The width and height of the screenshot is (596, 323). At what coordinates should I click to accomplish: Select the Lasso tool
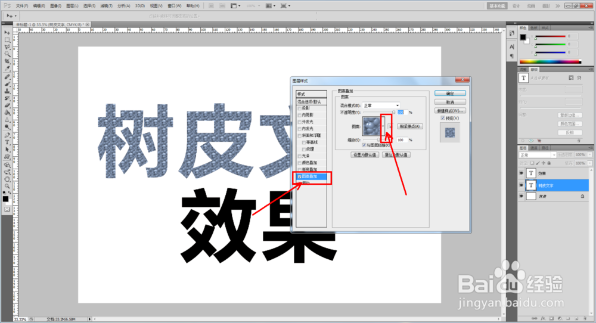(7, 47)
